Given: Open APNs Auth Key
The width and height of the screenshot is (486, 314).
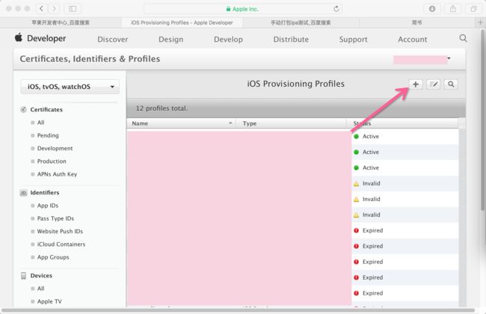Looking at the screenshot, I should [x=57, y=174].
